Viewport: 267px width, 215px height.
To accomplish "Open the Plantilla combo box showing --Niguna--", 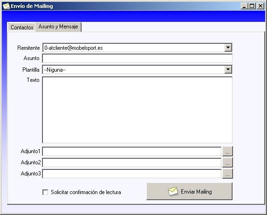I will [137, 69].
